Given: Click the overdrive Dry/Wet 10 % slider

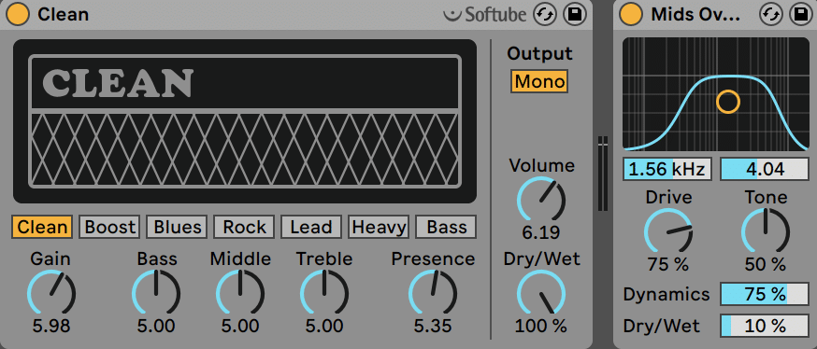Looking at the screenshot, I should (x=765, y=326).
